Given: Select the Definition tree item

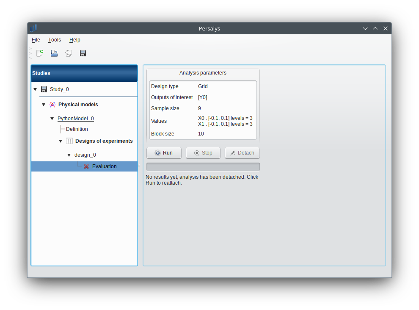Looking at the screenshot, I should click(77, 129).
